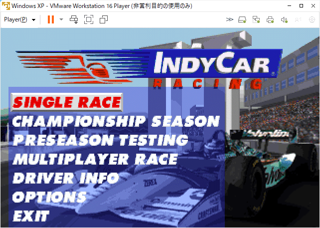Expand the power options dropdown arrow
This screenshot has height=228, width=320.
tap(61, 19)
